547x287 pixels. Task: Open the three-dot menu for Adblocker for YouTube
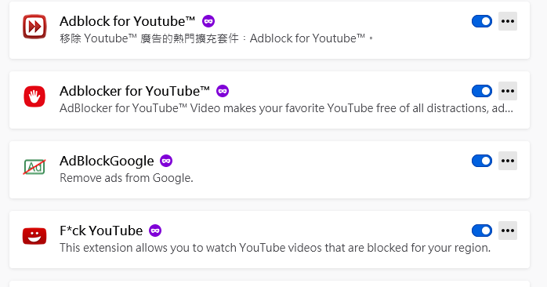point(508,91)
